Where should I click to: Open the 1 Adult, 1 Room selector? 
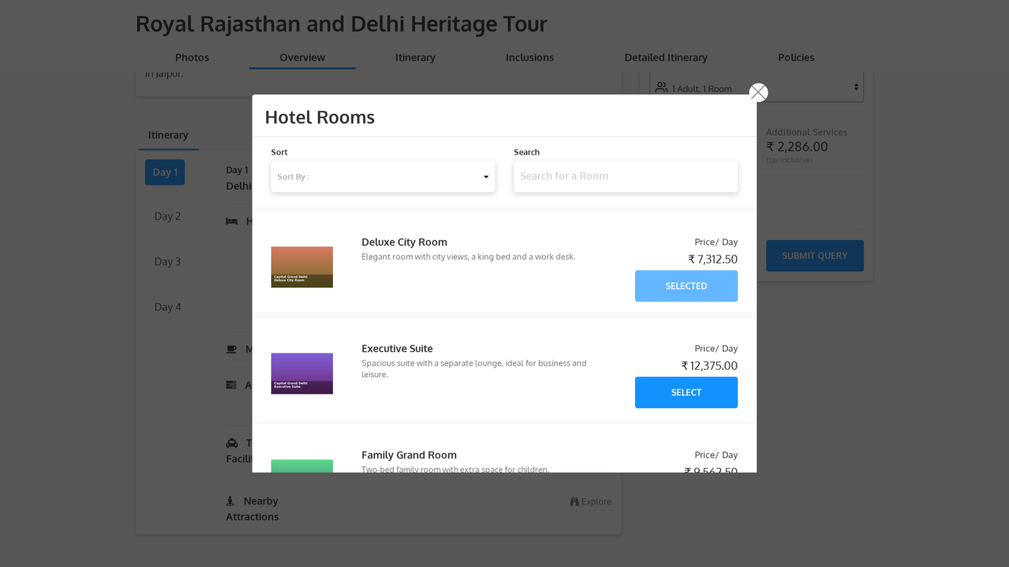(x=757, y=87)
